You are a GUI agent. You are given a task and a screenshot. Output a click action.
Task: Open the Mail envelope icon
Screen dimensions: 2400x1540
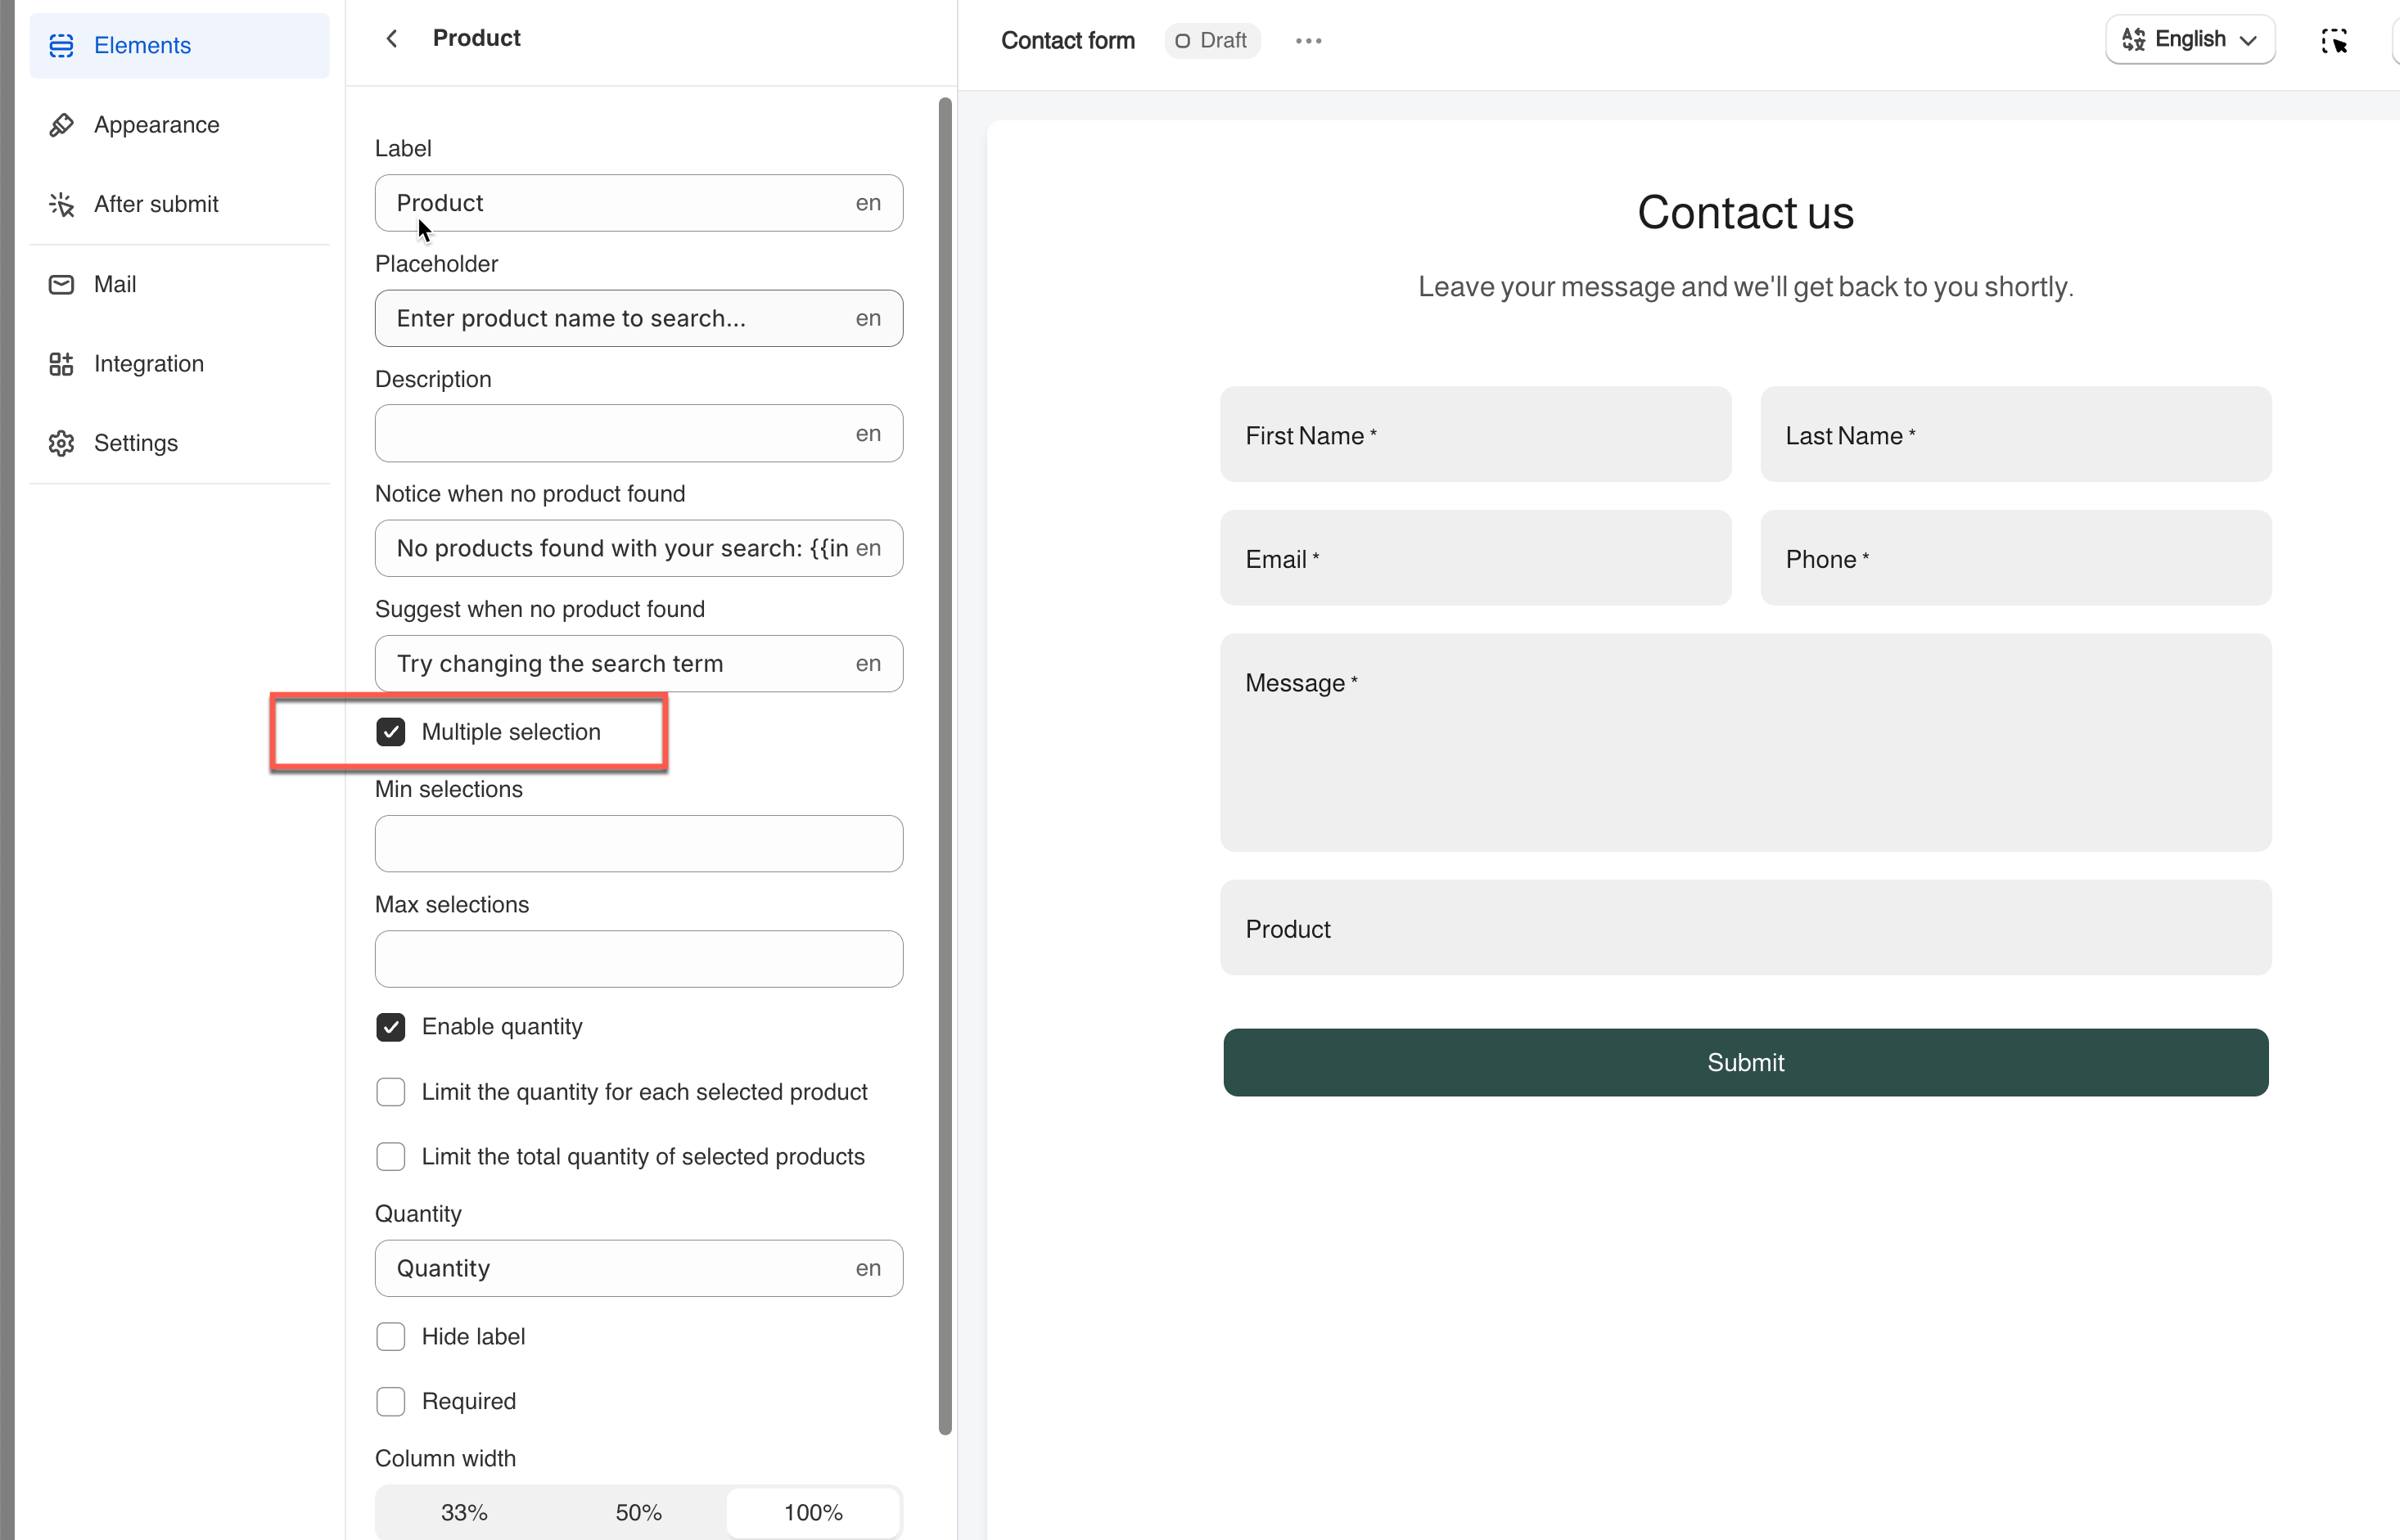[x=61, y=284]
